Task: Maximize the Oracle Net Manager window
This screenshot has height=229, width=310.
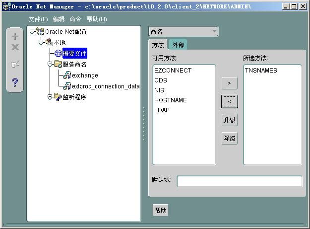Action: (x=294, y=6)
